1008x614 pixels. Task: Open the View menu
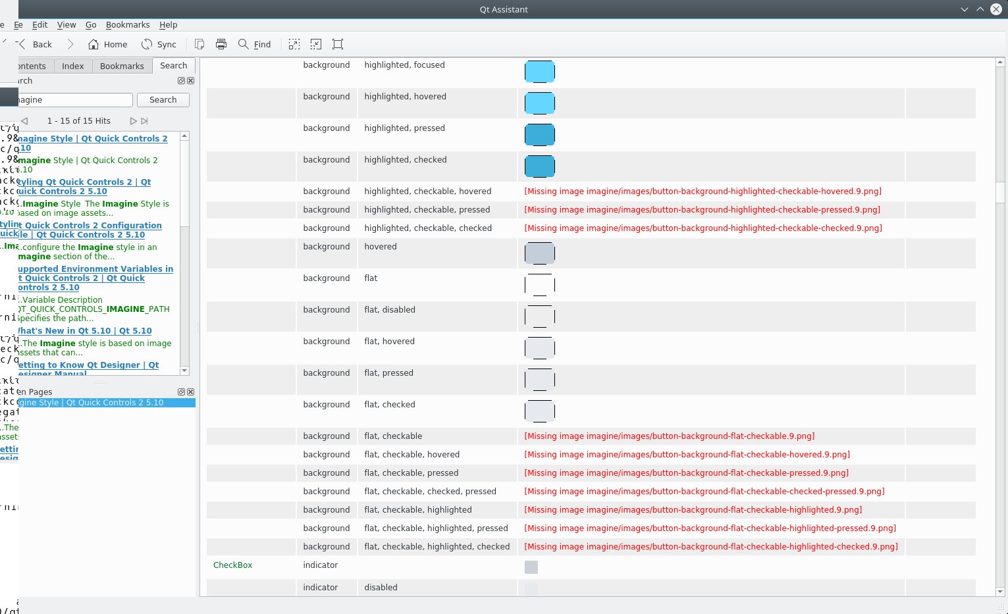tap(66, 25)
